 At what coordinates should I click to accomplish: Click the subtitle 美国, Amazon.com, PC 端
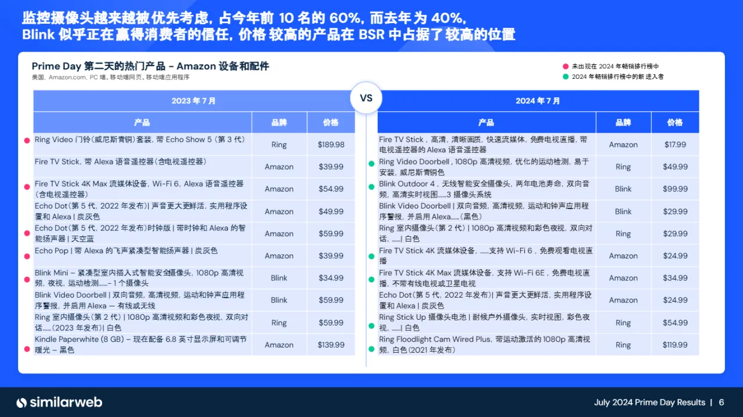pos(111,77)
